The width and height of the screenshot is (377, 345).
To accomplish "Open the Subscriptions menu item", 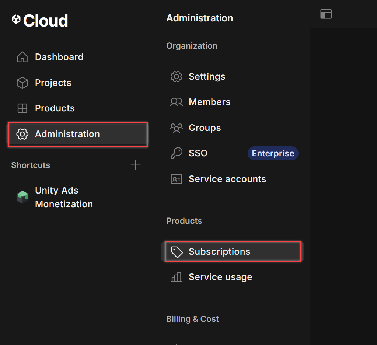I will 232,251.
